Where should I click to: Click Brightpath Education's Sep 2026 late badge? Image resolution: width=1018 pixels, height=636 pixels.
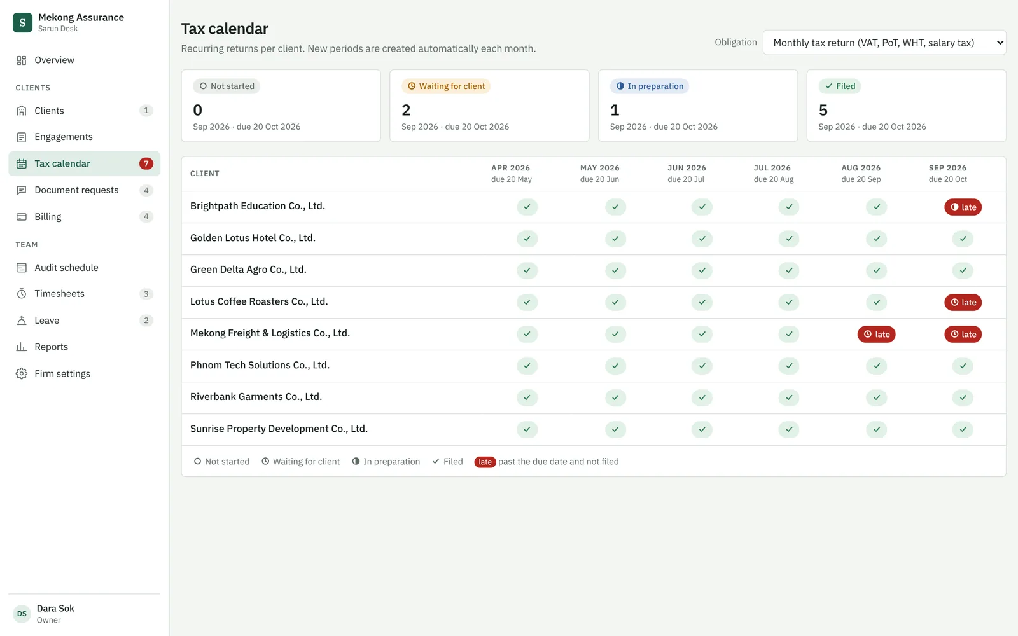click(963, 207)
